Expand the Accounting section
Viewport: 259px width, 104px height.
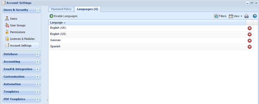37,62
